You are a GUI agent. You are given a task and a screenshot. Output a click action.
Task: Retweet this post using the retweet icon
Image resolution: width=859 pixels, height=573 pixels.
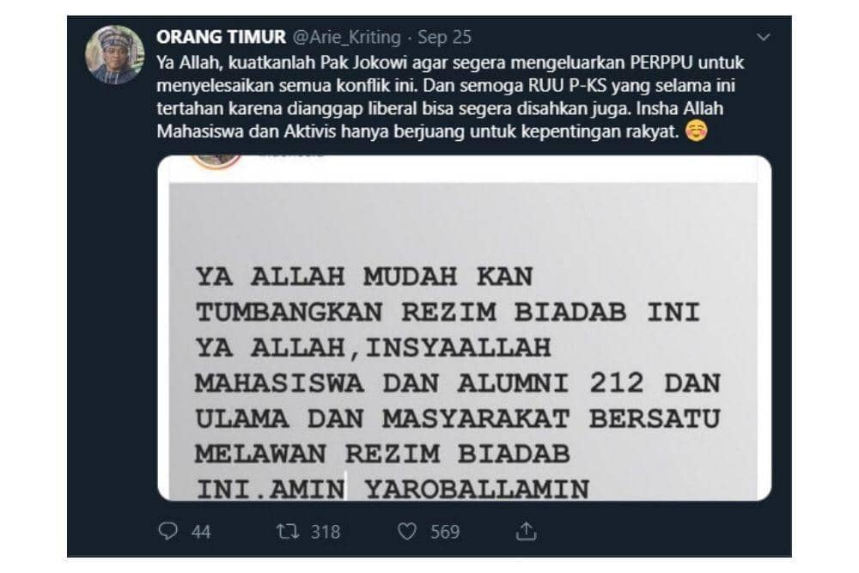[x=288, y=531]
